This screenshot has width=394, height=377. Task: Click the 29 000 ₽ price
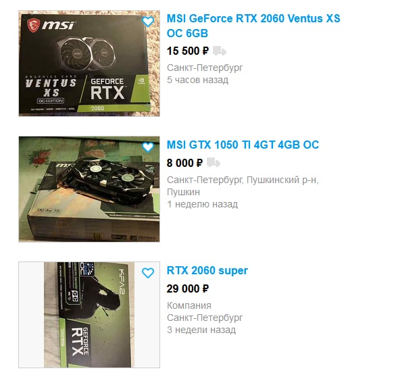click(x=188, y=288)
